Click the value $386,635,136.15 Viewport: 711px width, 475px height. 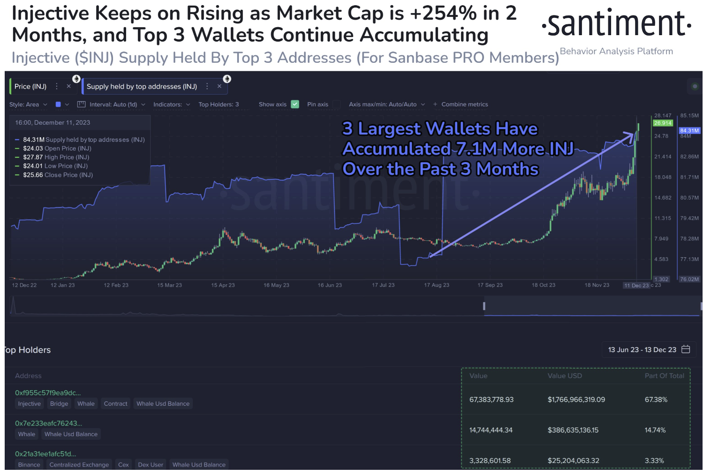[573, 430]
